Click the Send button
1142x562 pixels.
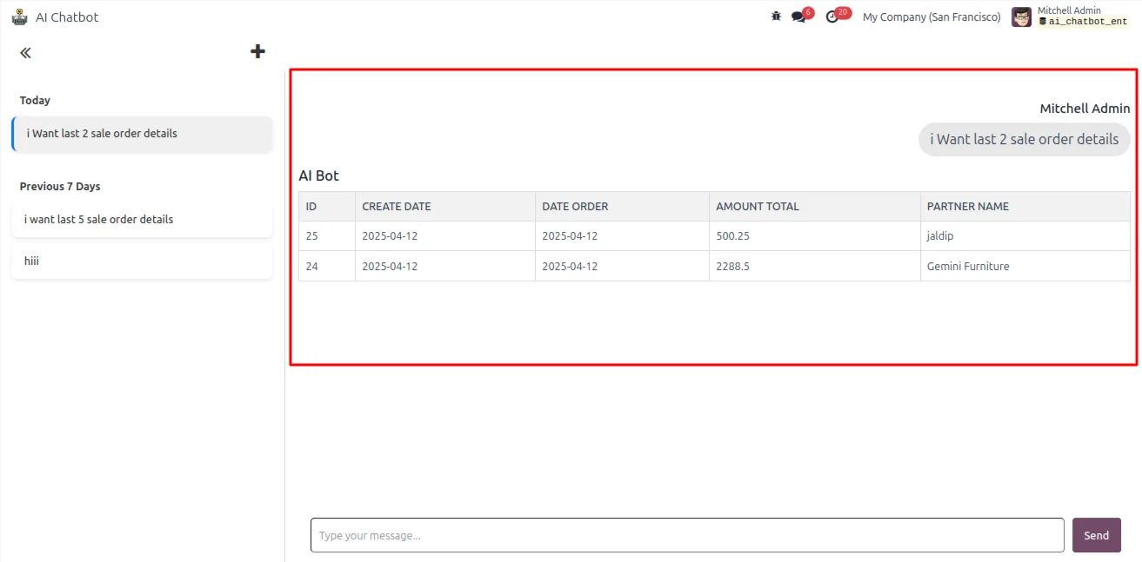[1096, 535]
